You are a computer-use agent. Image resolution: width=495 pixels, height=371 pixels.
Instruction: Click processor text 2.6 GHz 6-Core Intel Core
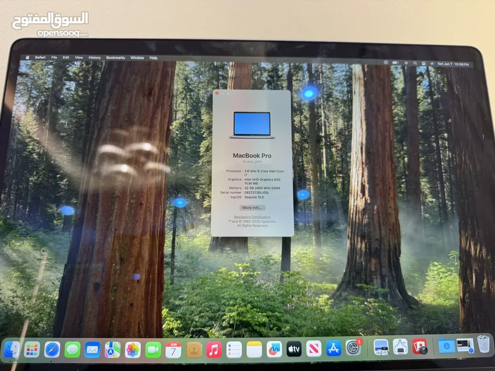point(264,171)
